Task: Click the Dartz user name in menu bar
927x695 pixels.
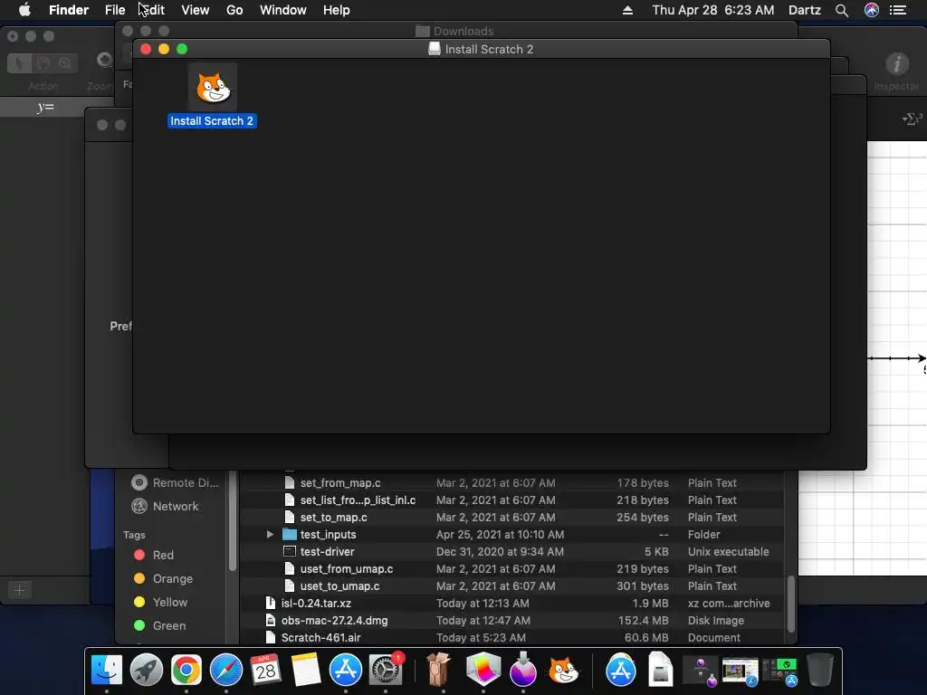Action: (x=805, y=10)
